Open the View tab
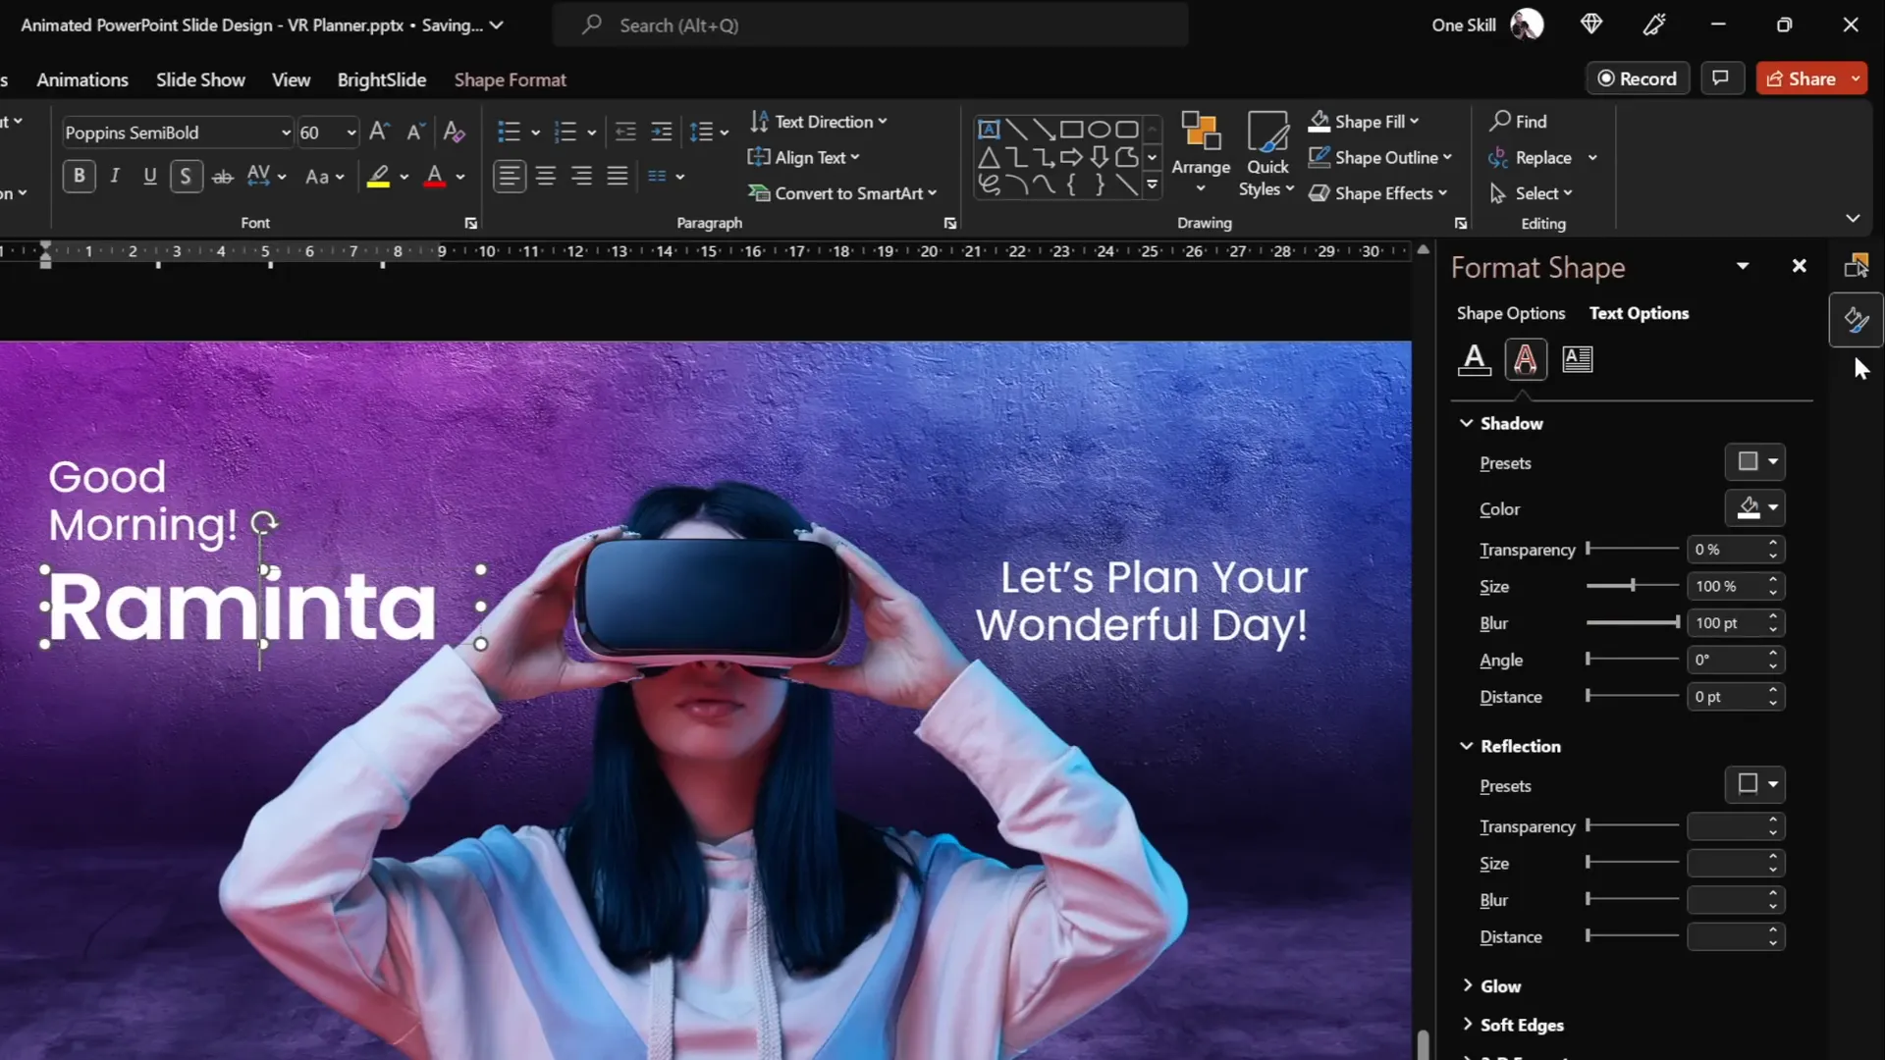This screenshot has height=1060, width=1885. (x=291, y=79)
